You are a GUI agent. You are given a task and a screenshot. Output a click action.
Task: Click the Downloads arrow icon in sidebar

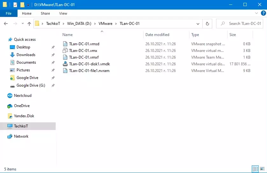tap(12, 55)
